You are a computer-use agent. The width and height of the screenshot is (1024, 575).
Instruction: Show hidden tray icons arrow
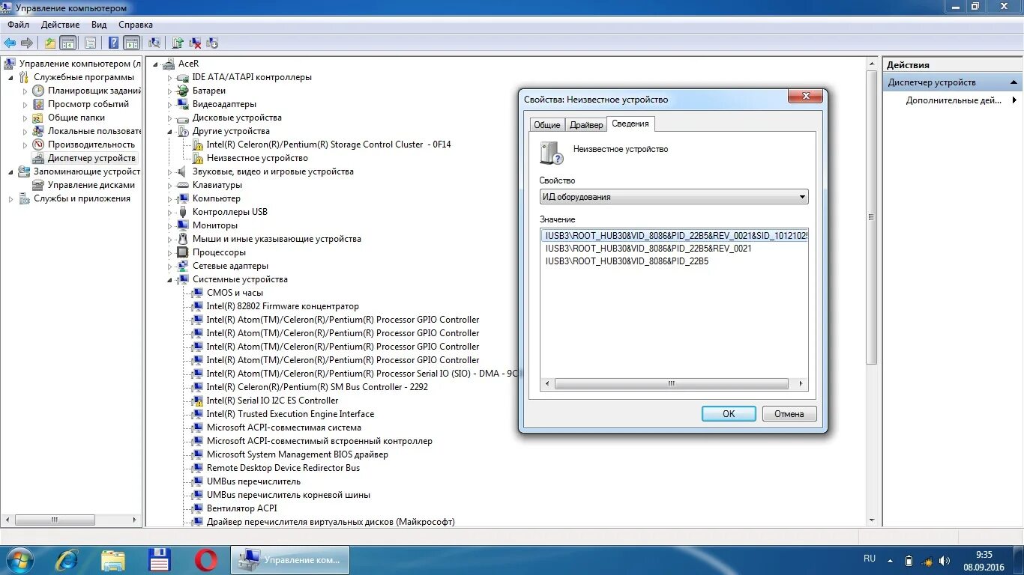[x=891, y=560]
